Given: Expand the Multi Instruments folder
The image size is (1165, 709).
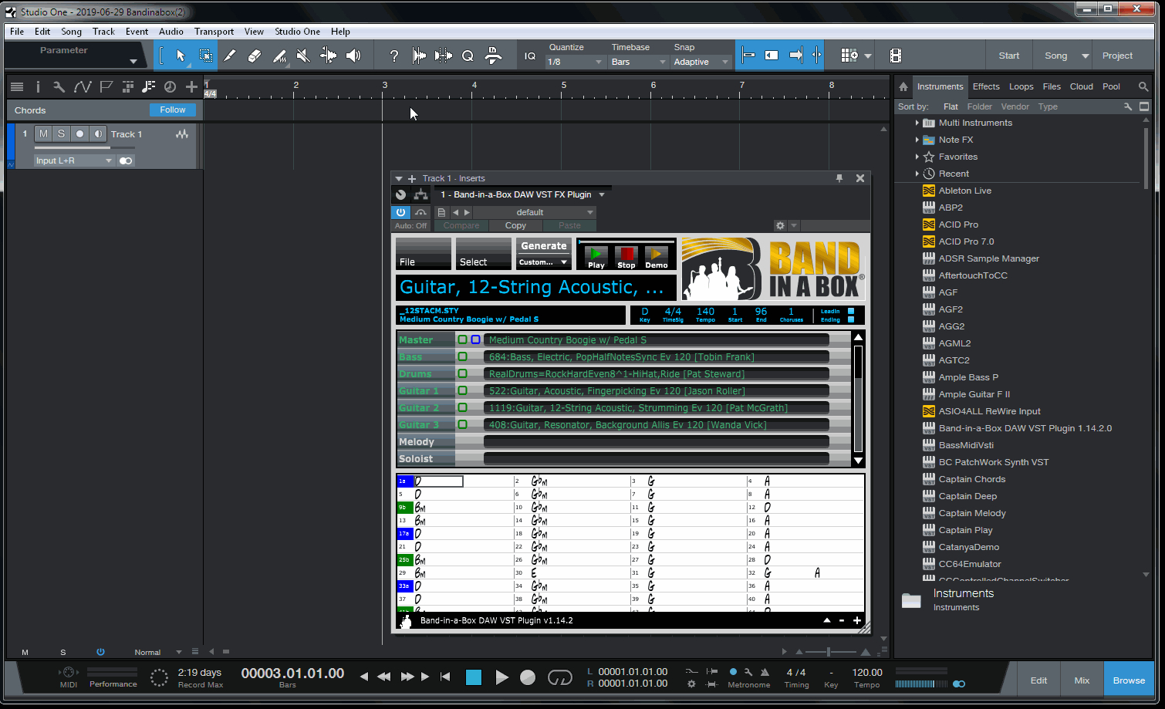Looking at the screenshot, I should point(917,123).
